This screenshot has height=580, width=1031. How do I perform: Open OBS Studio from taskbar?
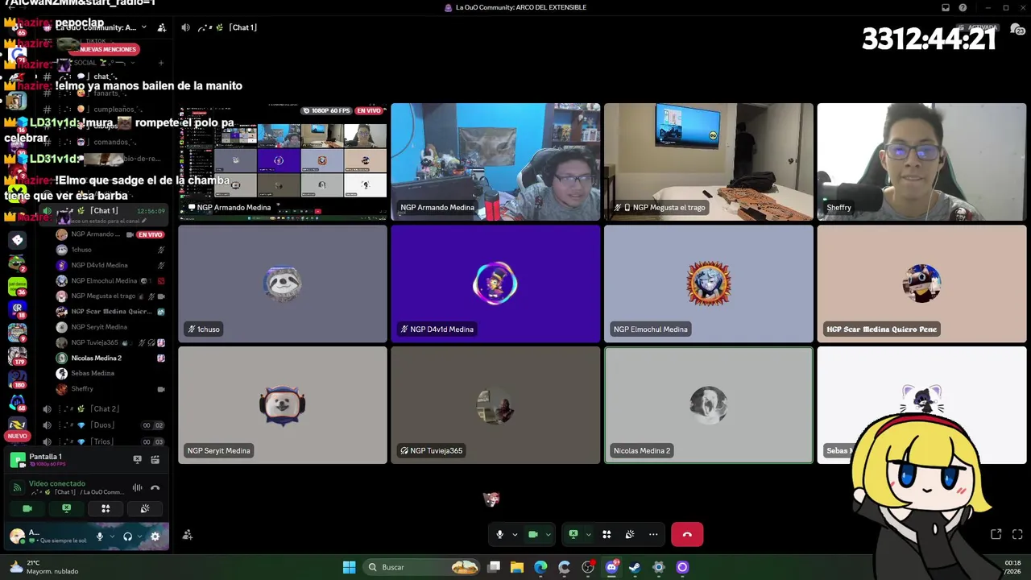click(x=588, y=567)
